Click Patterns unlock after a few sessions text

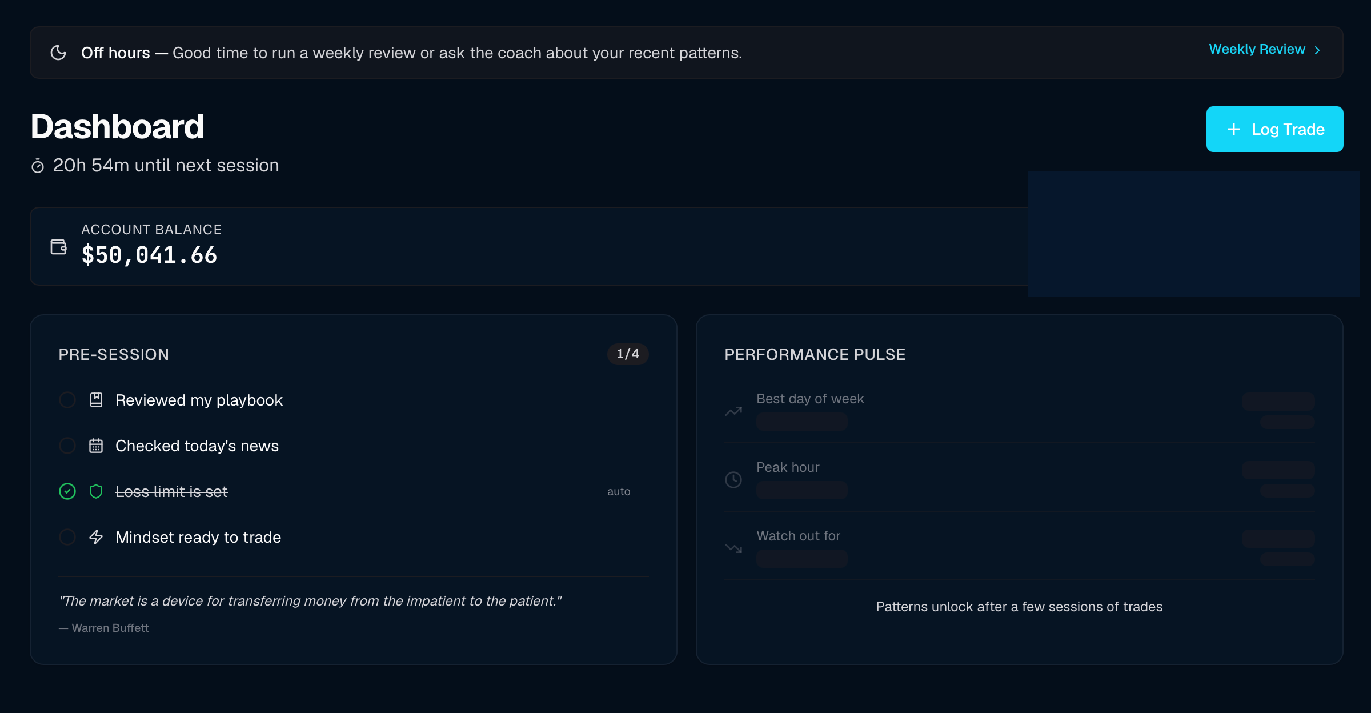point(1019,607)
